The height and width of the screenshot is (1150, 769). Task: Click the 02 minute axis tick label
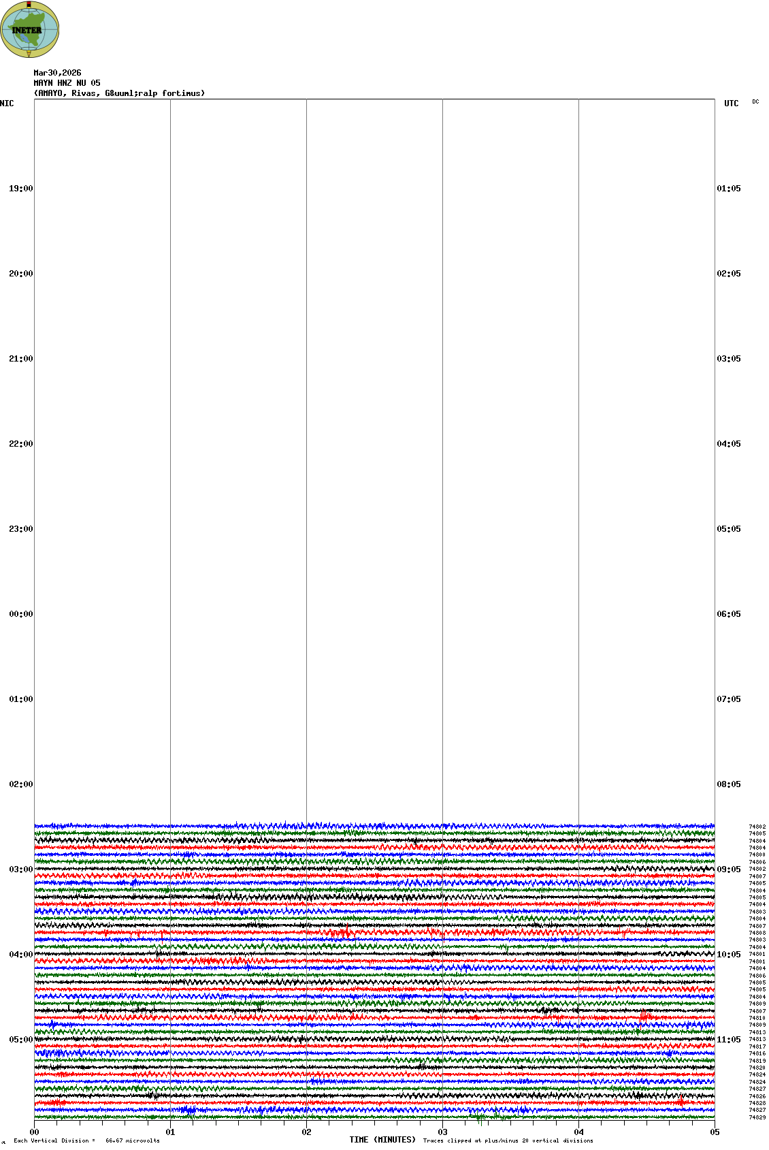306,1132
